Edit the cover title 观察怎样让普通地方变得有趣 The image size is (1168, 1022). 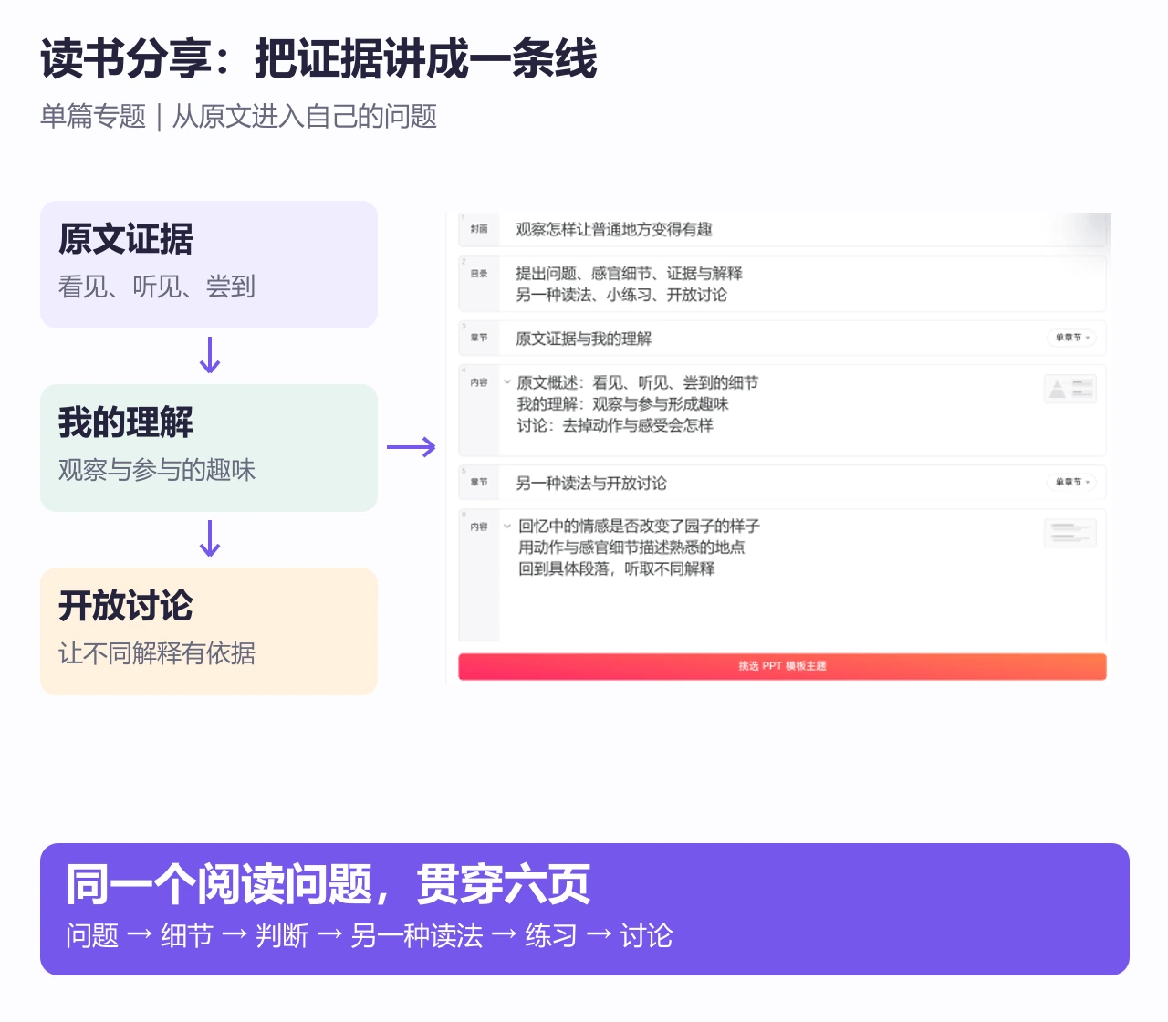coord(613,229)
